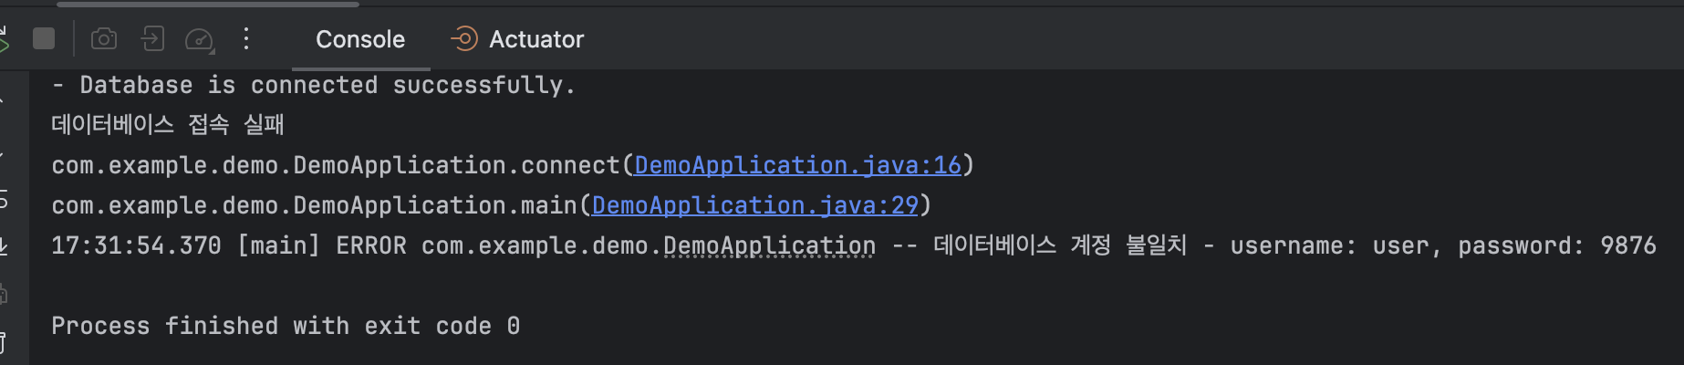The image size is (1684, 365).
Task: Click 'password: 9876' in the log
Action: 1556,245
